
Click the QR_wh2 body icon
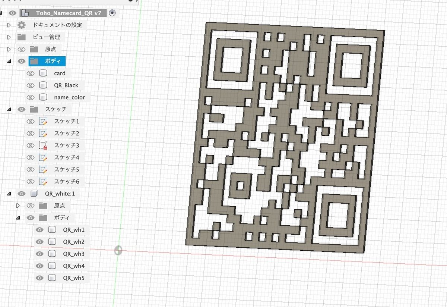pyautogui.click(x=52, y=242)
